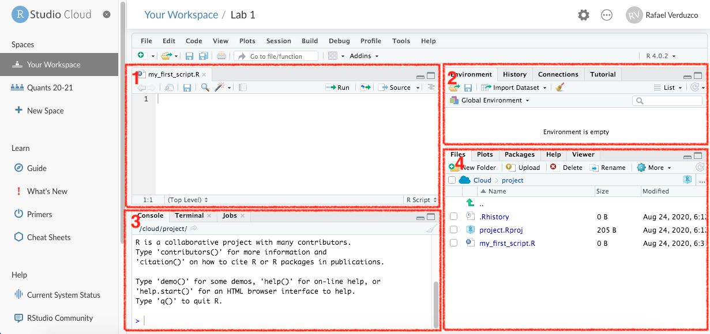Screen dimensions: 710x334
Task: Select the my_first_script.R file checkbox
Action: 454,243
